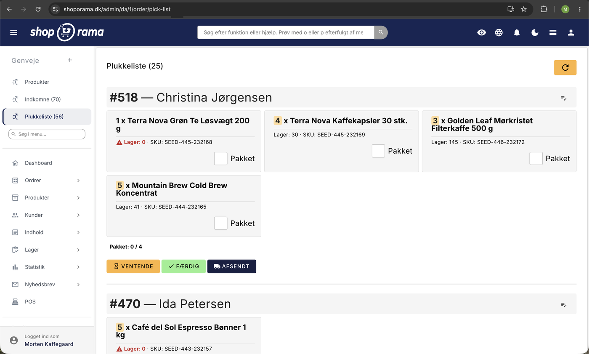Reload the page in the browser
Screen dimensions: 589x354
click(38, 9)
